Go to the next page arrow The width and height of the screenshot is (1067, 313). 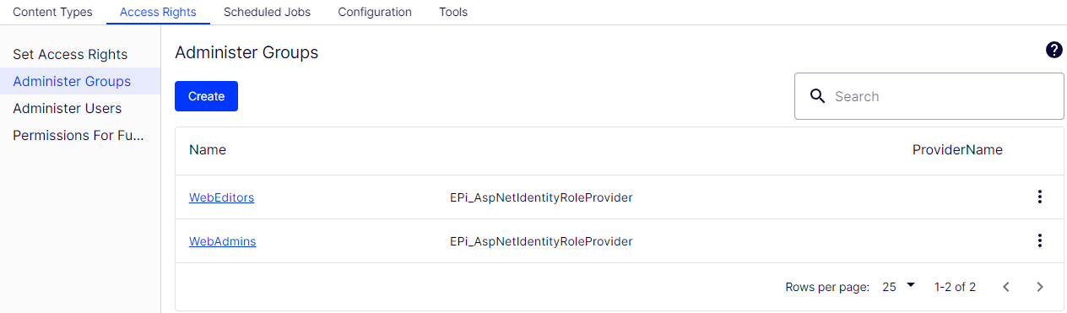click(1039, 287)
